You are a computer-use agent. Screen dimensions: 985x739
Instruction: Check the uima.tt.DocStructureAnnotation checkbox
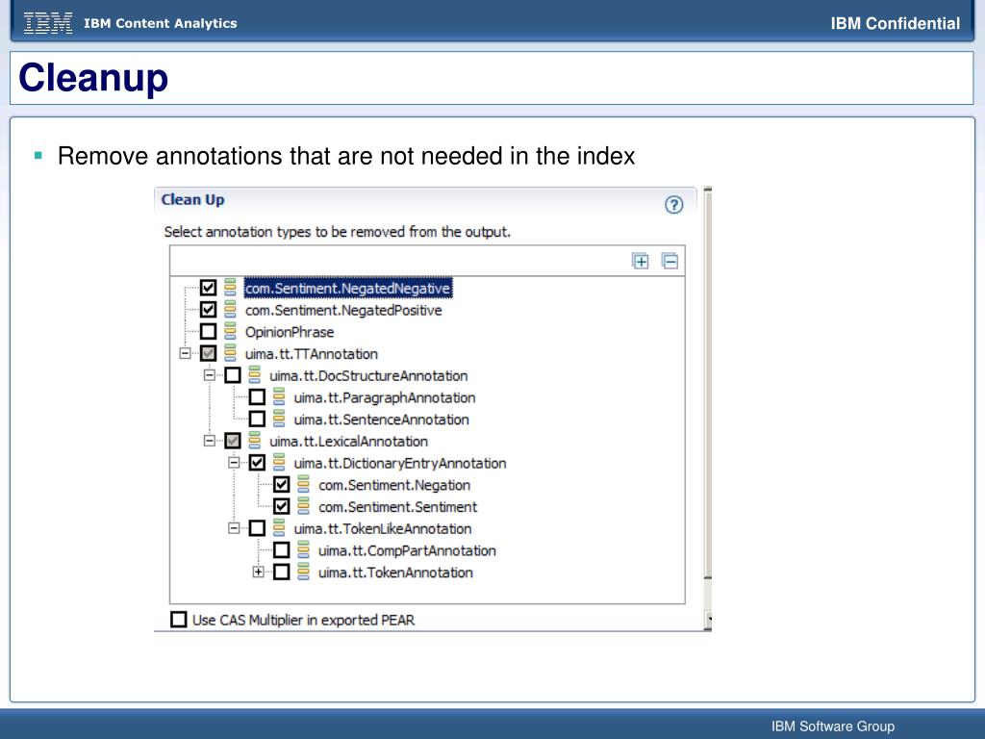pyautogui.click(x=233, y=375)
